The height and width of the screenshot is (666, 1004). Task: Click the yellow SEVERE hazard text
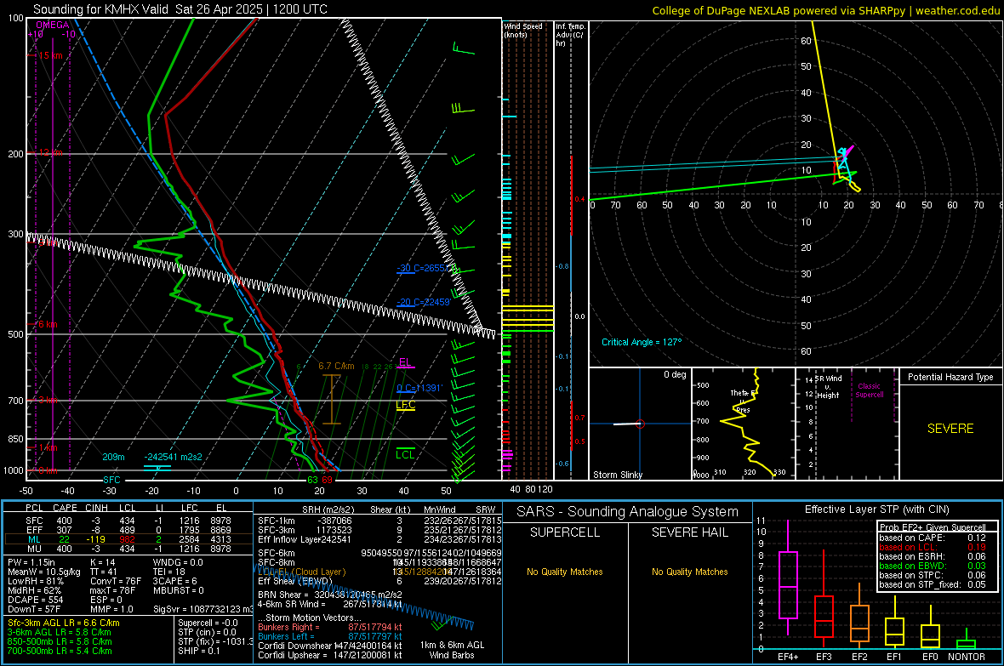(950, 429)
